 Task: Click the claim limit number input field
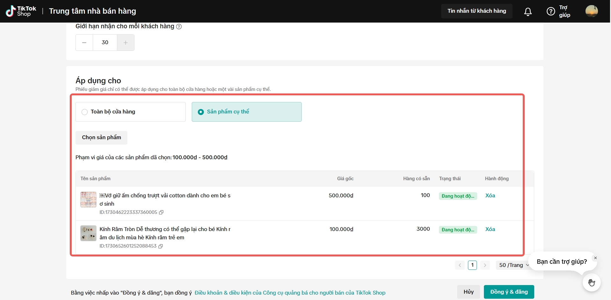105,43
